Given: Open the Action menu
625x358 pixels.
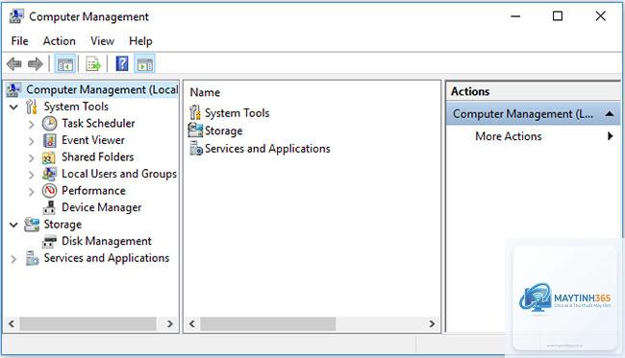Looking at the screenshot, I should tap(59, 41).
